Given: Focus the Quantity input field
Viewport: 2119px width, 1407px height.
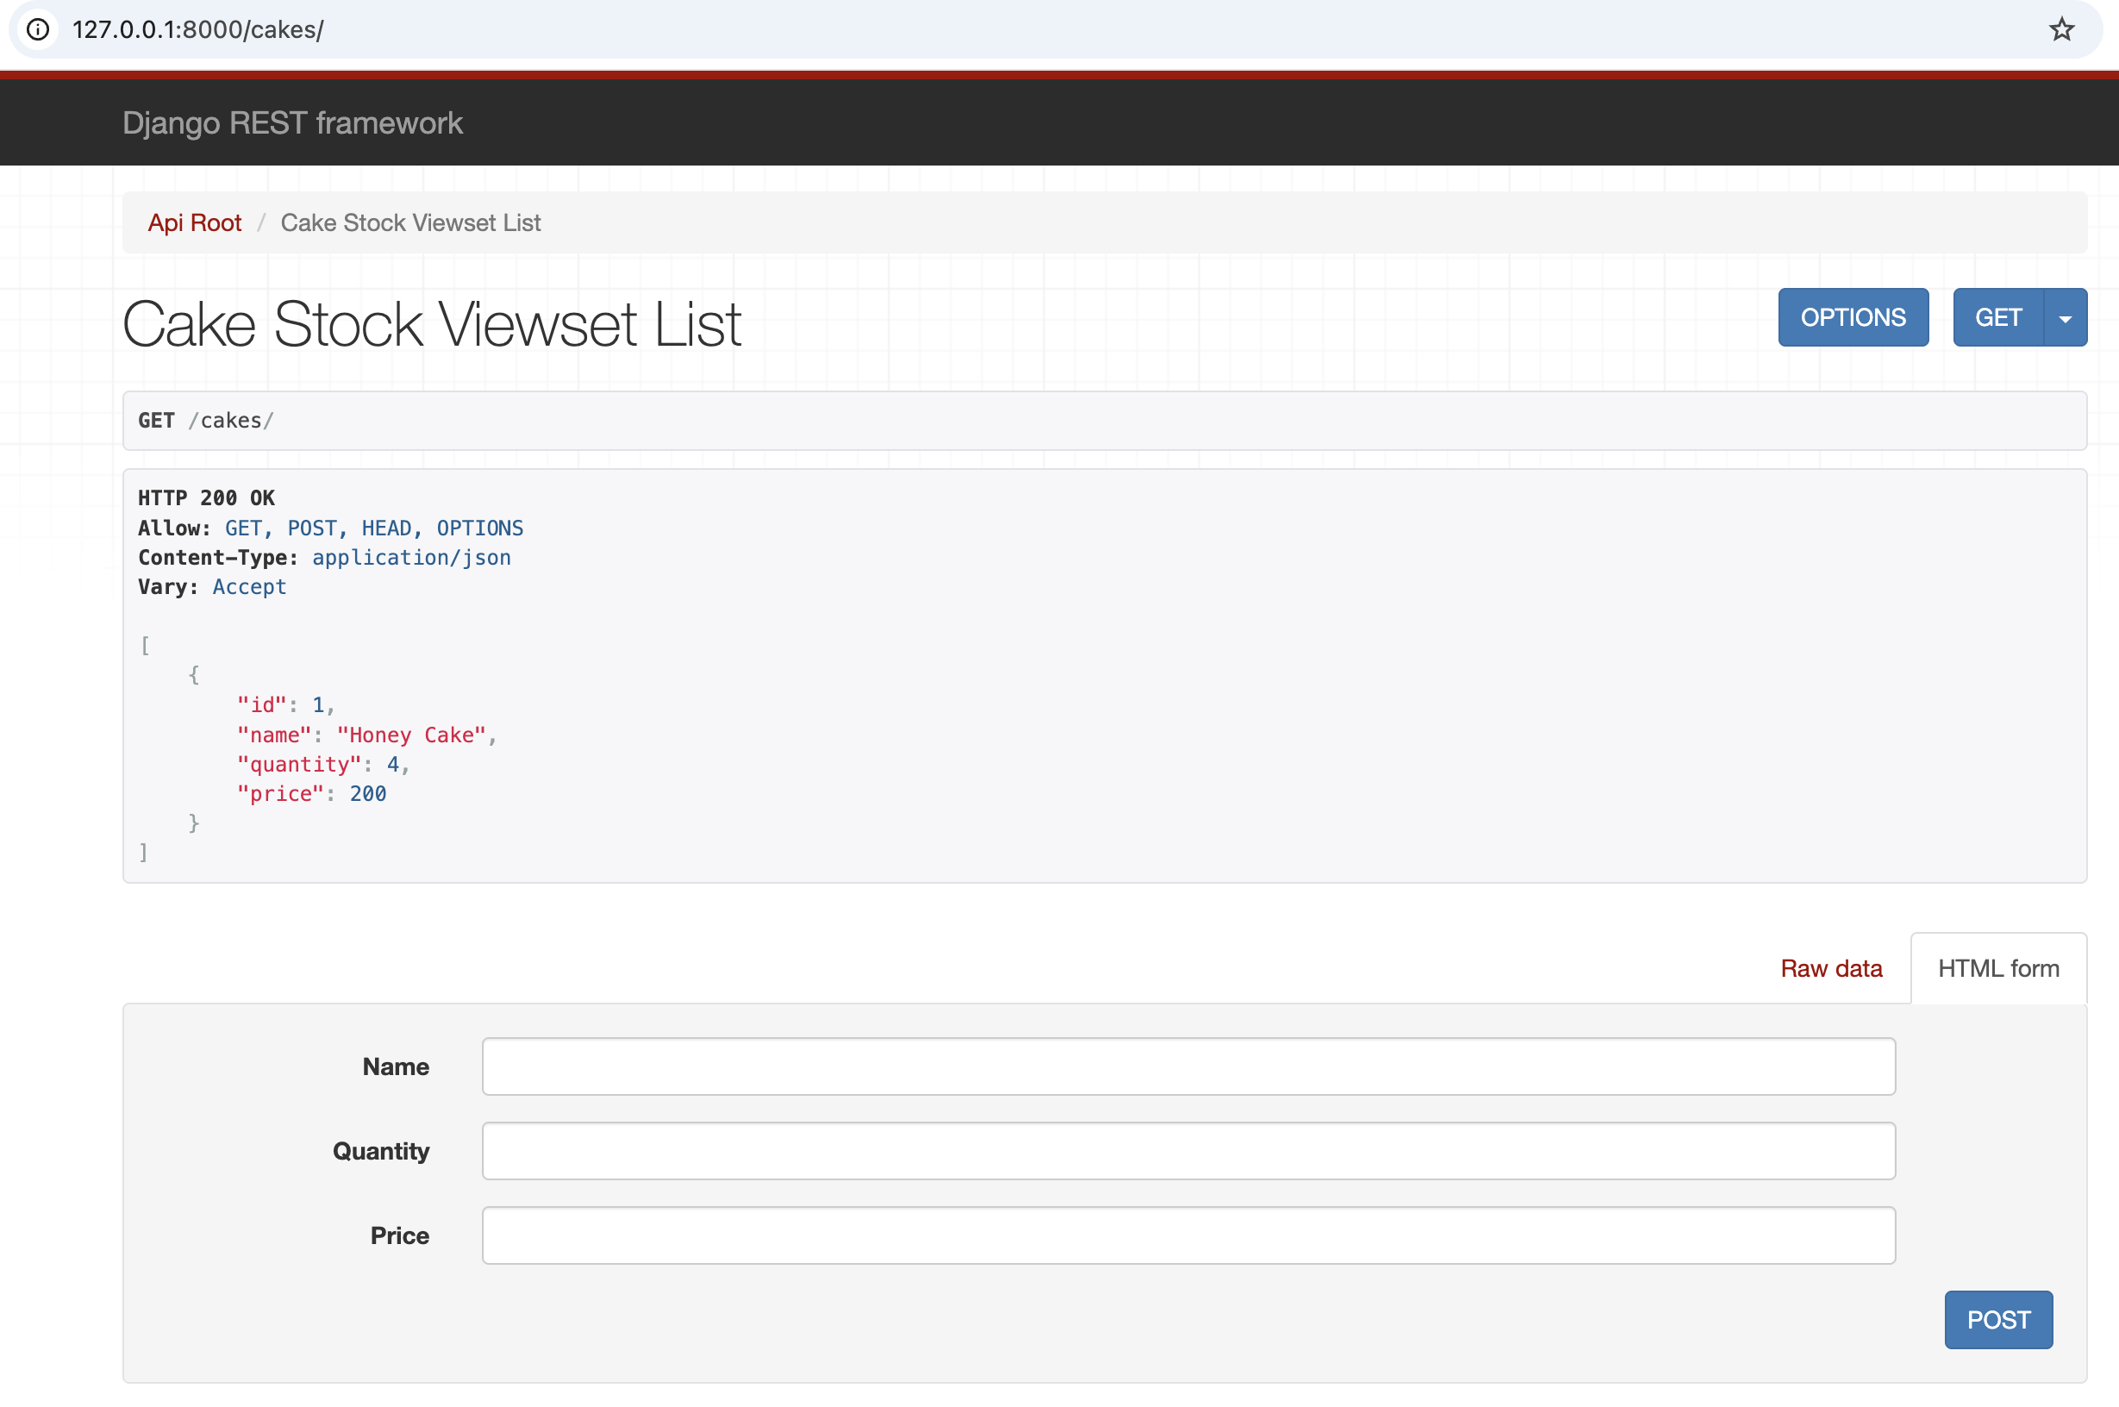Looking at the screenshot, I should click(x=1188, y=1150).
